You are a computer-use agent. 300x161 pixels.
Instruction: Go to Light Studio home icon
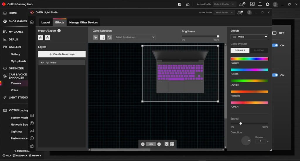click(x=32, y=22)
